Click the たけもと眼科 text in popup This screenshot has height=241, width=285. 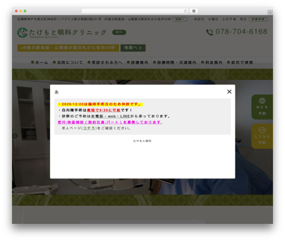click(142, 141)
